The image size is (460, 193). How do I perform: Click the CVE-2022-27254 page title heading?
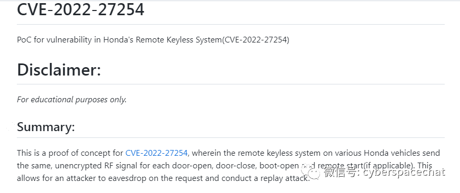tap(81, 9)
